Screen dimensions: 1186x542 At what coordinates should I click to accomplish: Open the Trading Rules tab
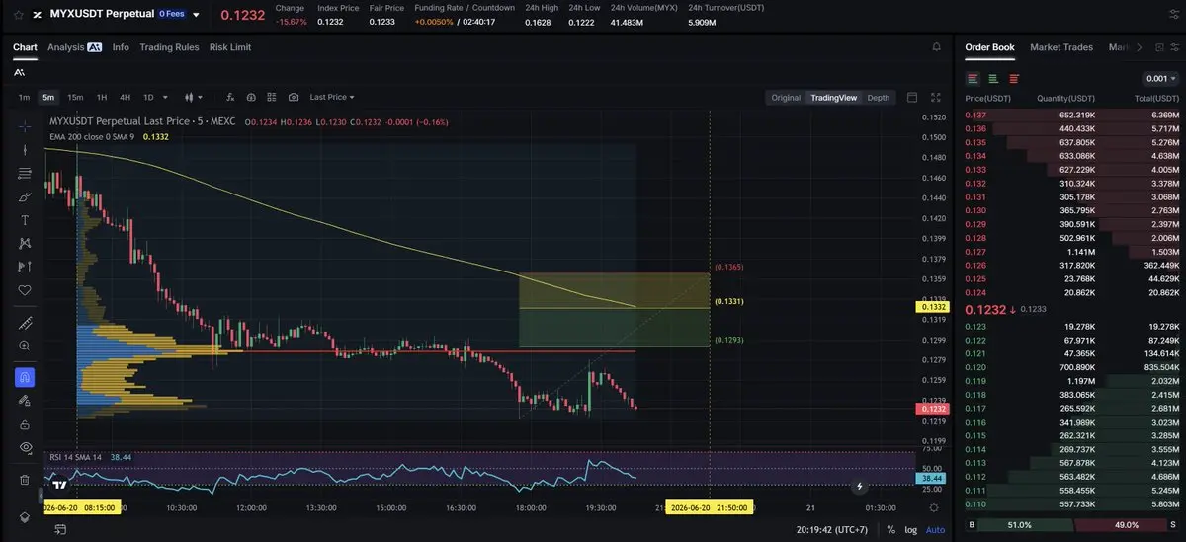[169, 46]
